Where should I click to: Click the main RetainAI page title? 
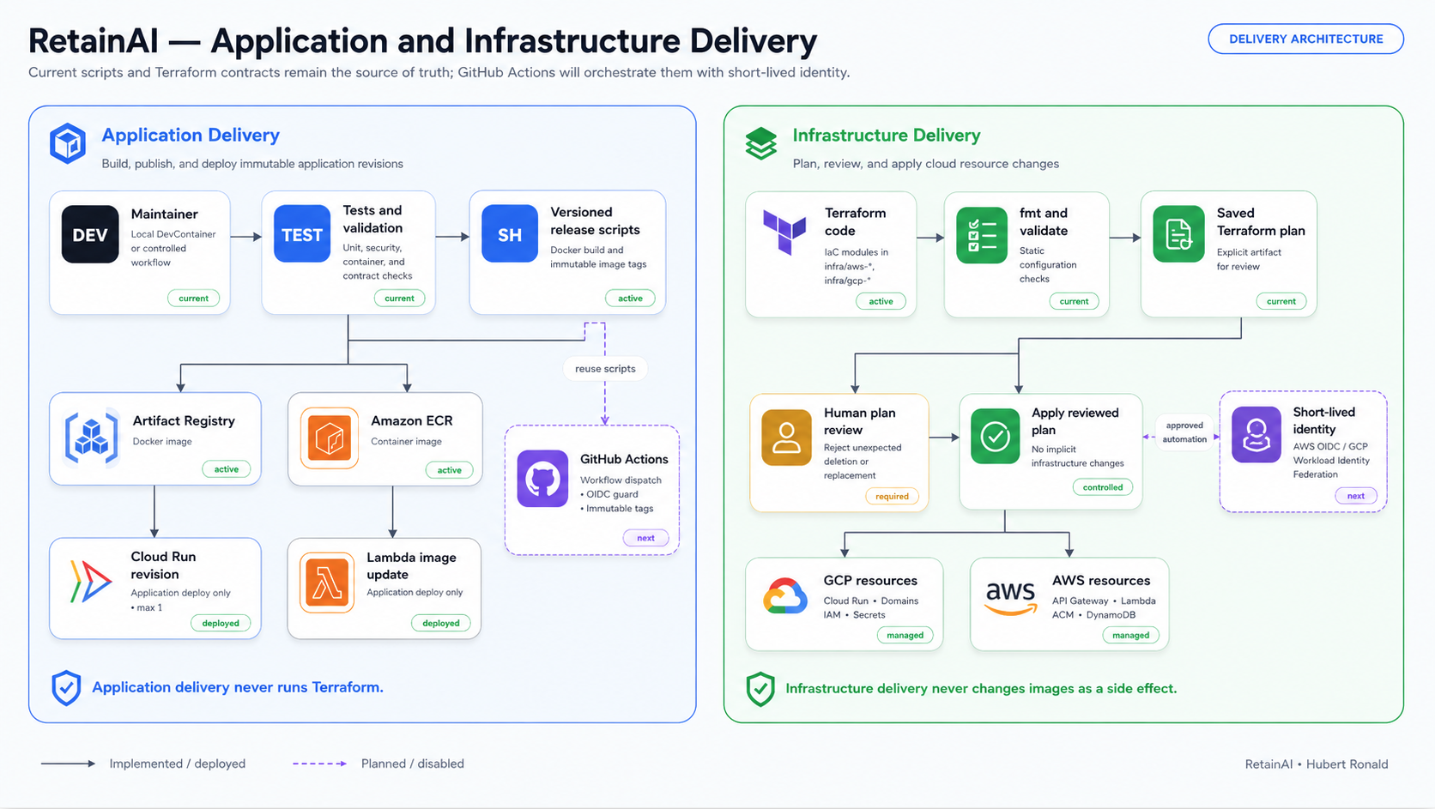(422, 41)
